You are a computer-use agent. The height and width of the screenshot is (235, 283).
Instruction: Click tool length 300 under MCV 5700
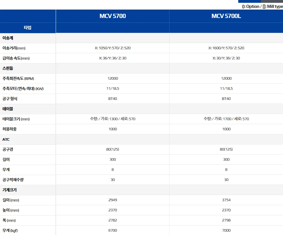pyautogui.click(x=113, y=159)
